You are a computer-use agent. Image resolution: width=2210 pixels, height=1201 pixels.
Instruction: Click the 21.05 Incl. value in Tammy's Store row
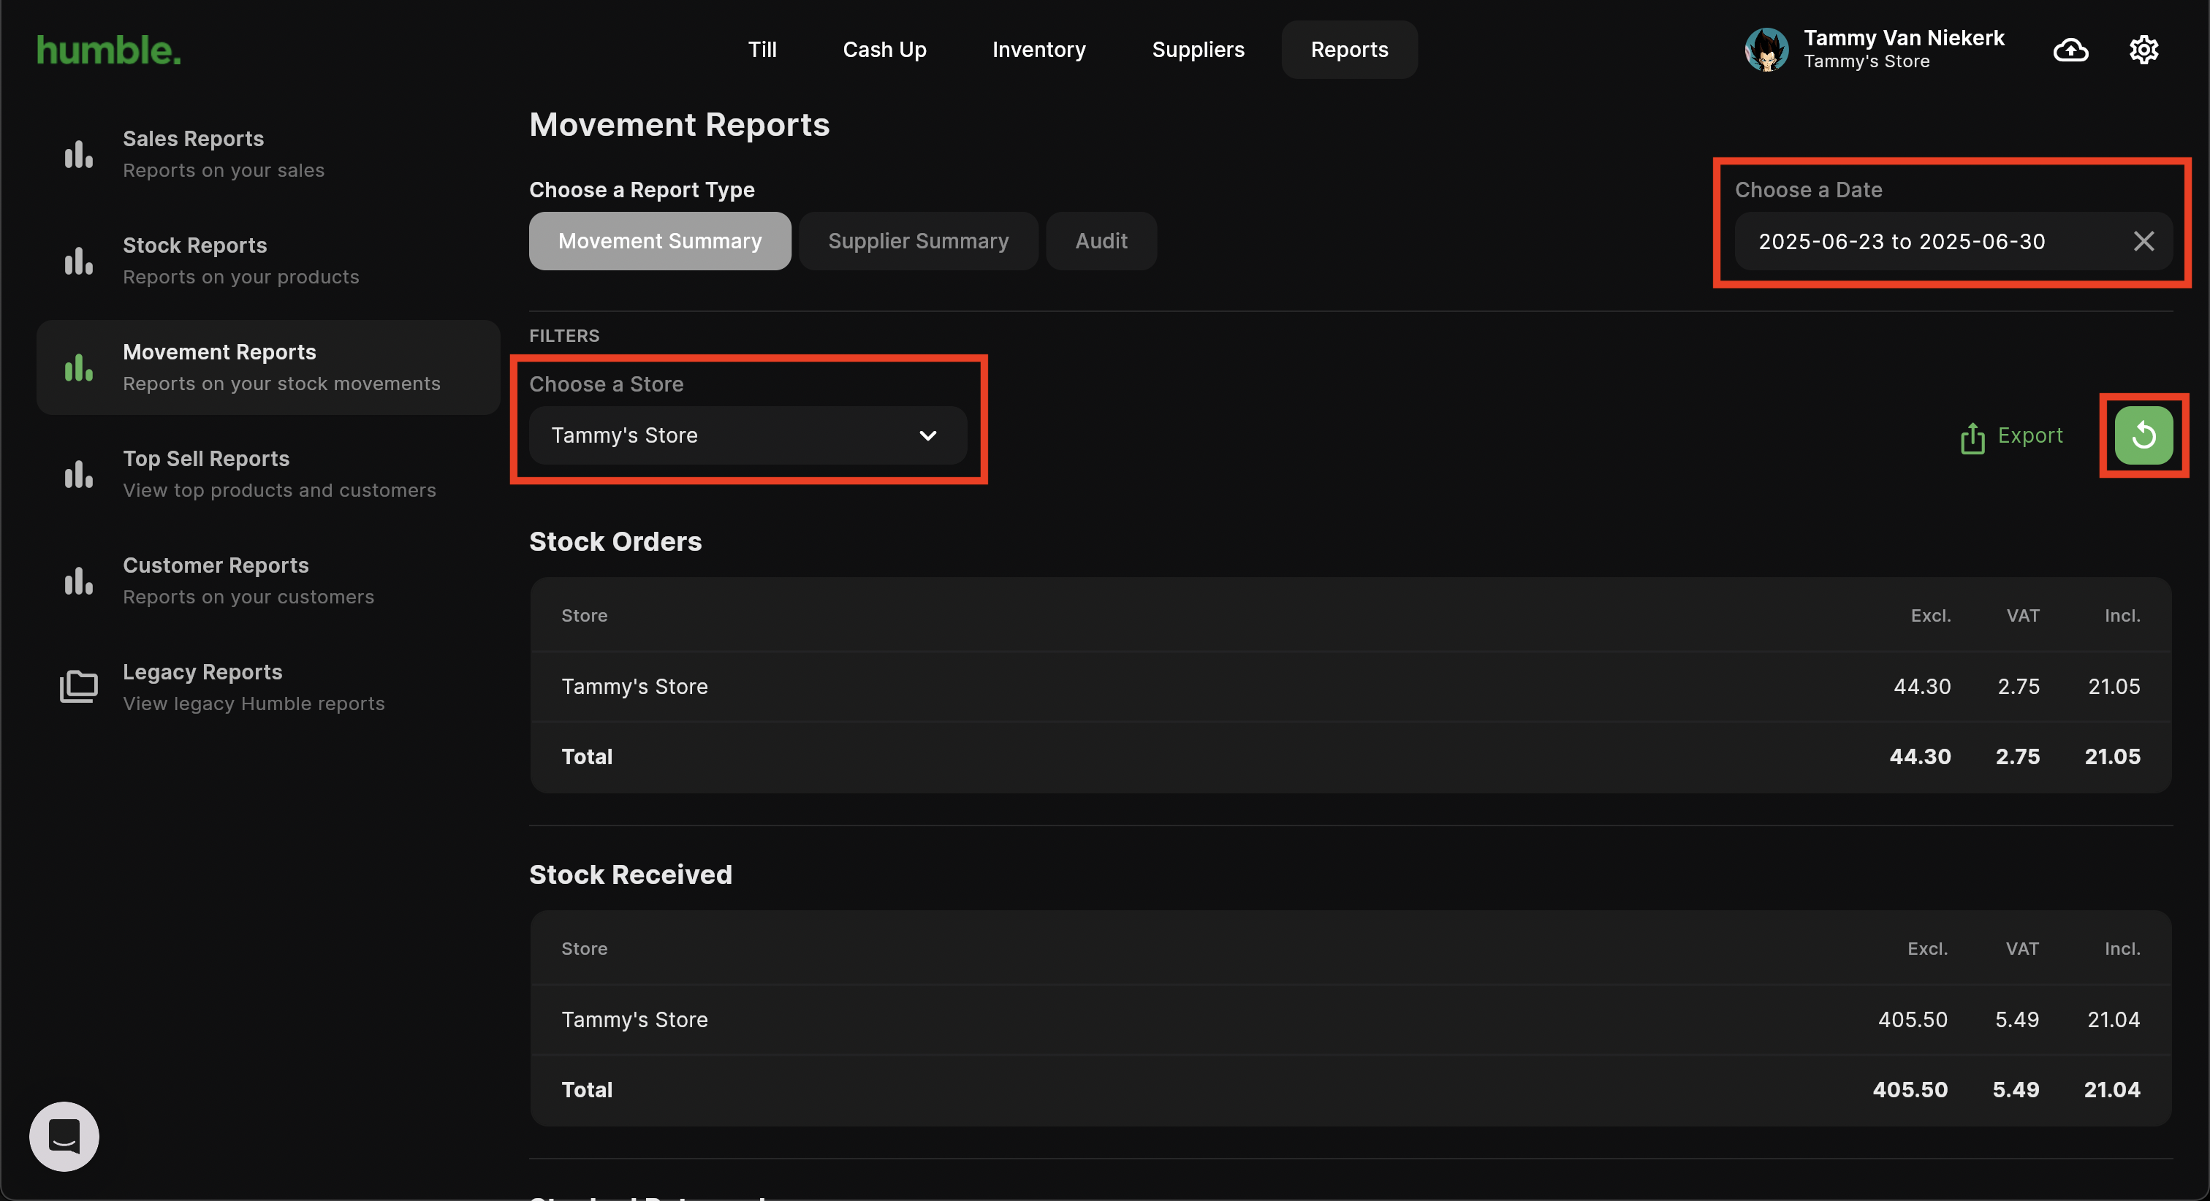point(2114,687)
